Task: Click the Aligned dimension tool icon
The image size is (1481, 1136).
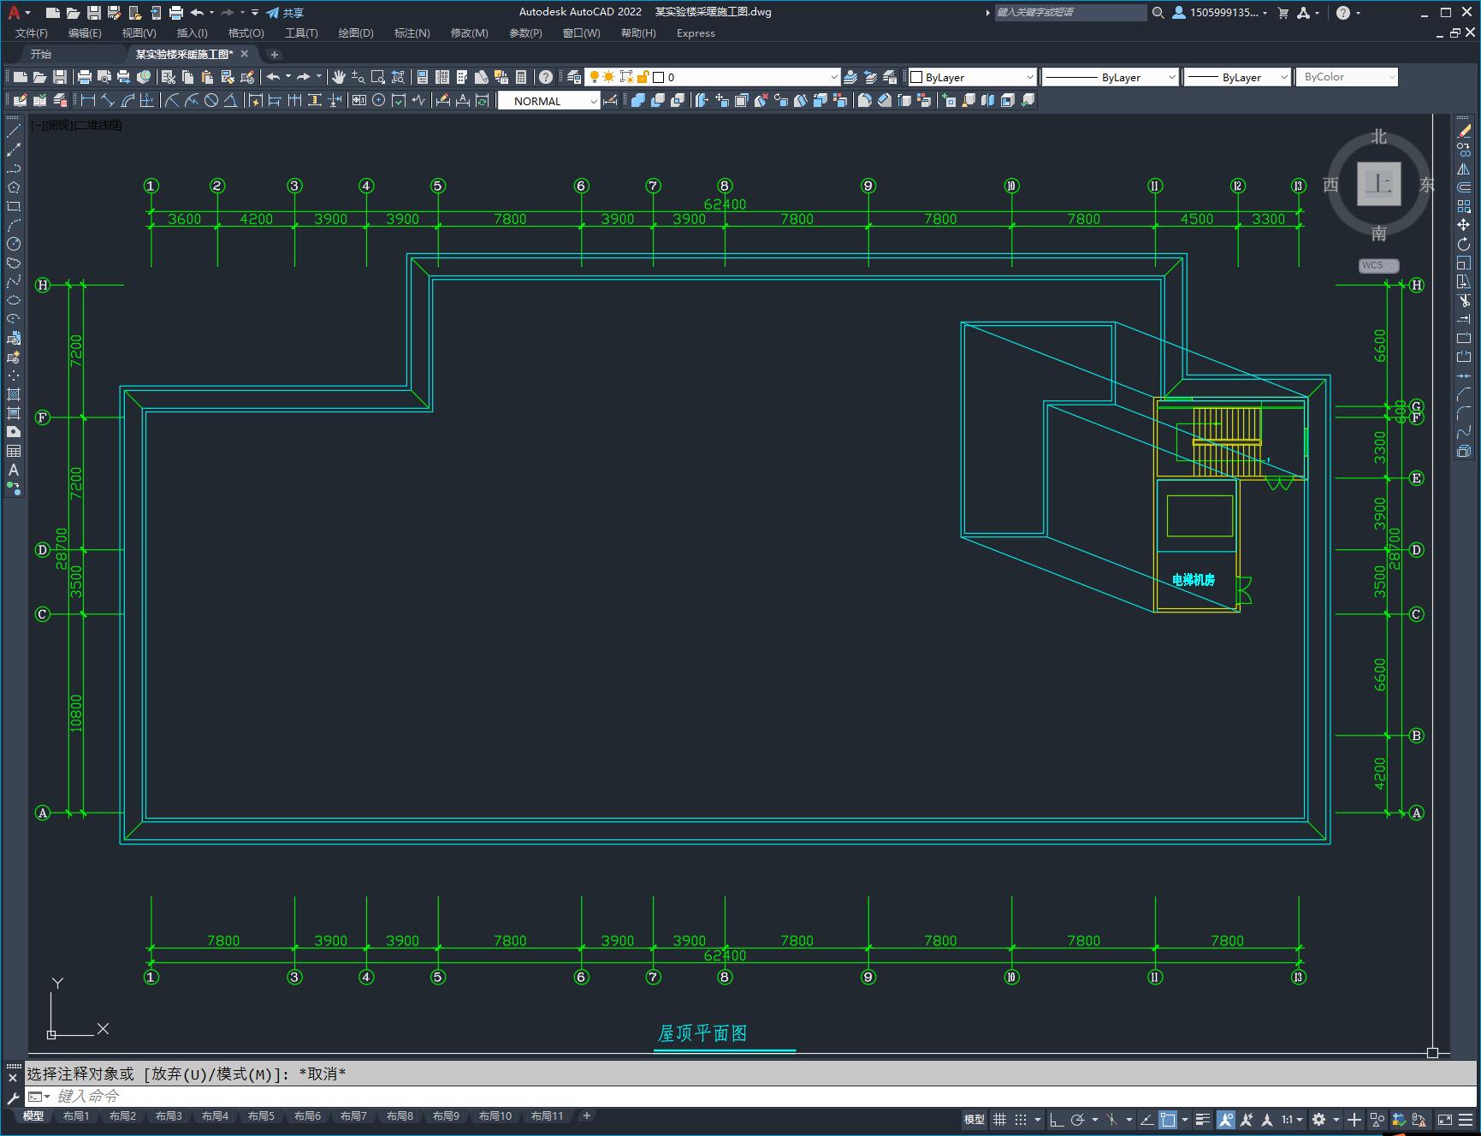Action: coord(108,100)
